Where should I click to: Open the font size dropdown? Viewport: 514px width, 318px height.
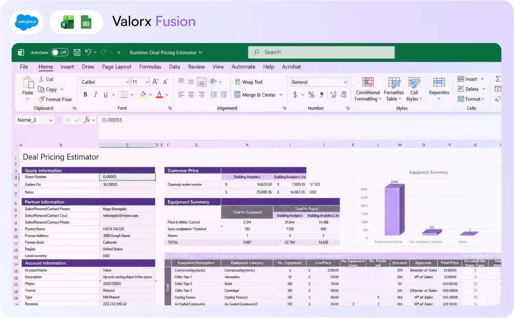coord(146,82)
